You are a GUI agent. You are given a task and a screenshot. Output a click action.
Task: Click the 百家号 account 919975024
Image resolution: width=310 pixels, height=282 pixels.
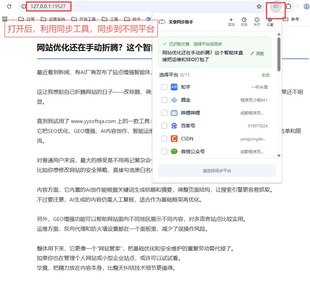tap(258, 126)
